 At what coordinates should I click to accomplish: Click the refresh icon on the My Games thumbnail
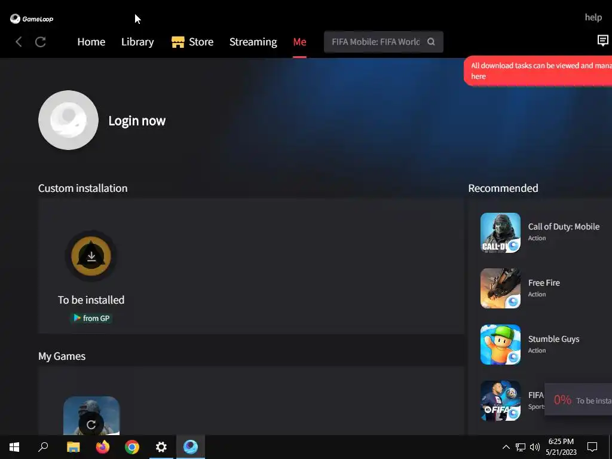91,424
